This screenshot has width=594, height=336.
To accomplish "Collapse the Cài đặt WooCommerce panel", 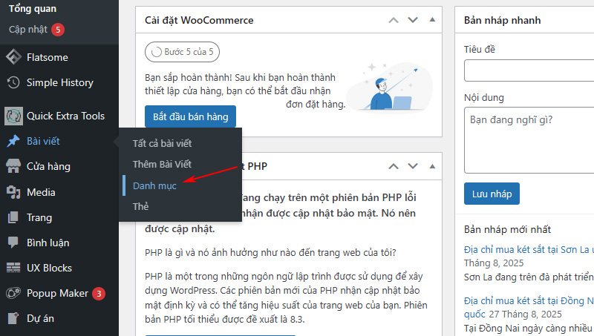I will (x=432, y=20).
